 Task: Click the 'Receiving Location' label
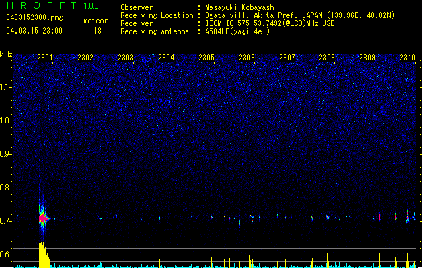click(x=157, y=15)
